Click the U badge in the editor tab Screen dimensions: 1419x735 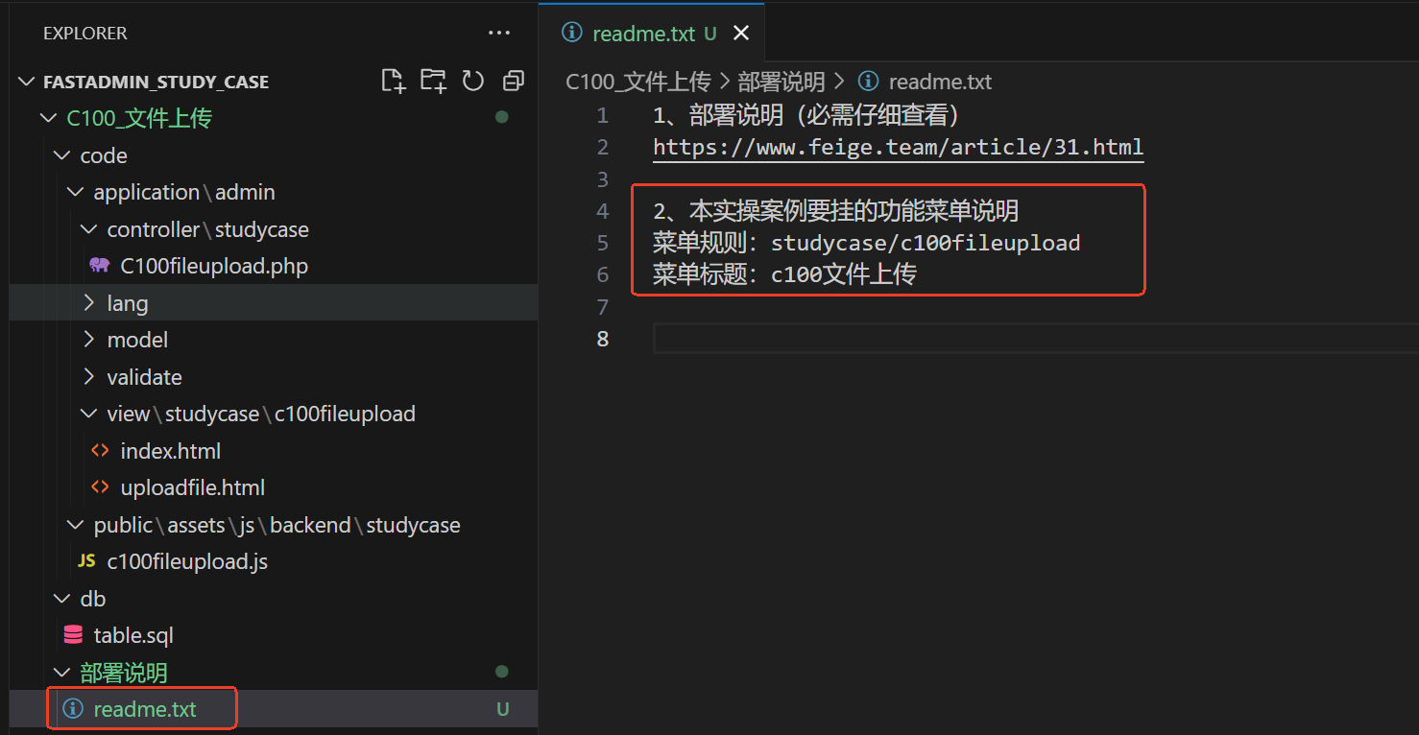point(710,34)
